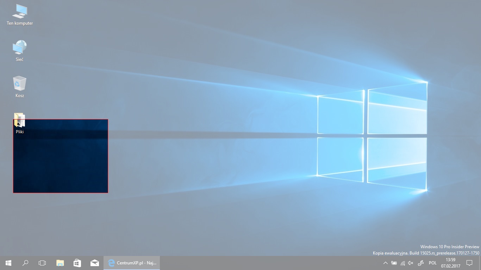Select the Sieć network desktop icon

pos(20,51)
